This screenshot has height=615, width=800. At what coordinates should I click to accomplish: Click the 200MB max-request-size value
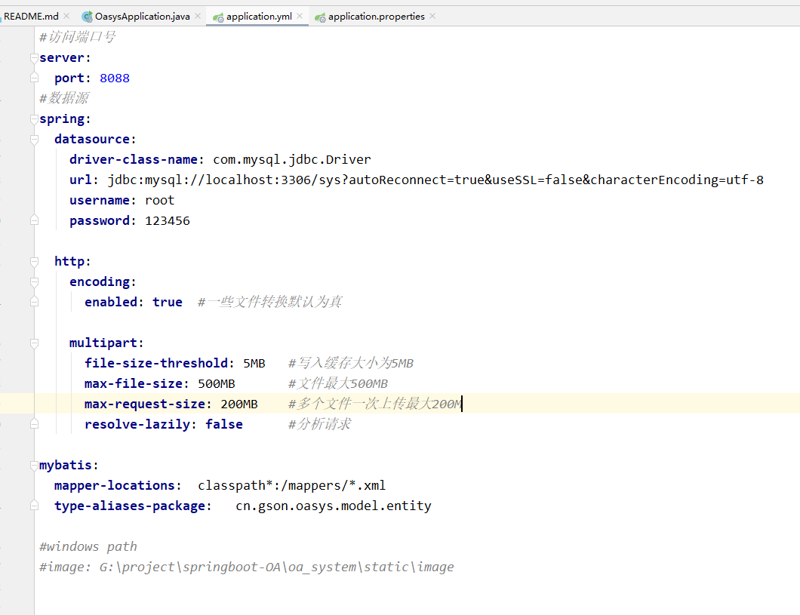(x=238, y=404)
